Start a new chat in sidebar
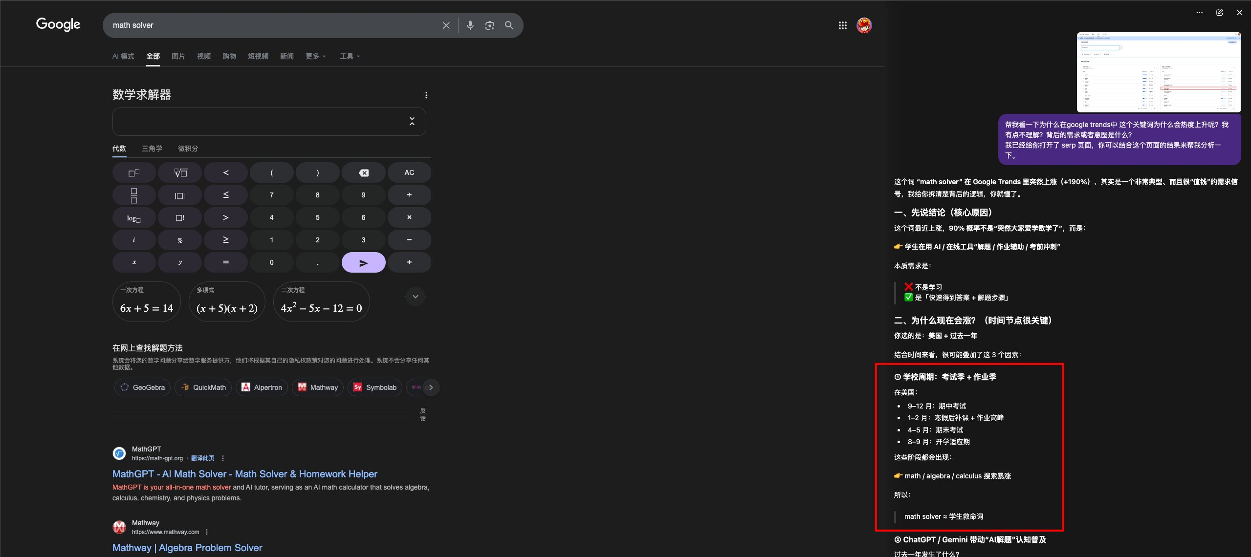The width and height of the screenshot is (1251, 557). point(1219,13)
